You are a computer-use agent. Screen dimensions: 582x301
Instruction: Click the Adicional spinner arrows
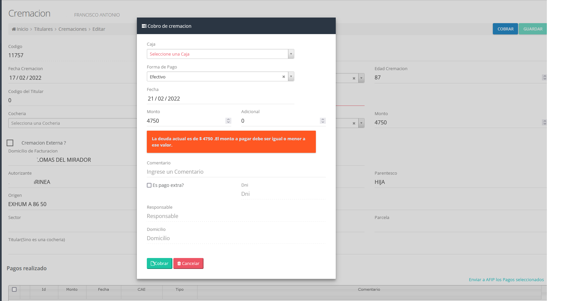[323, 121]
